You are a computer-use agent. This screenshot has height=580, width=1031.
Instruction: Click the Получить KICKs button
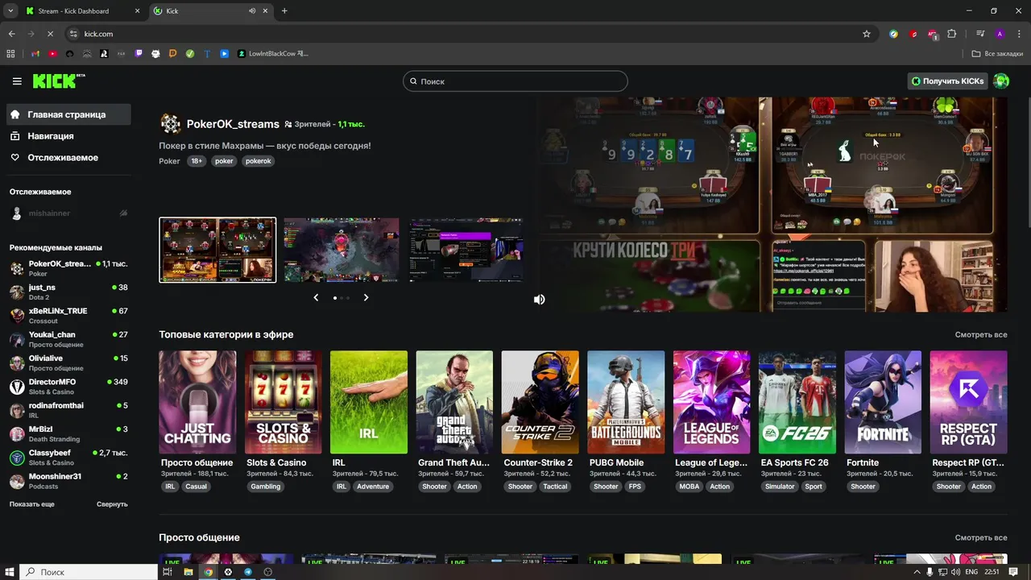coord(948,81)
